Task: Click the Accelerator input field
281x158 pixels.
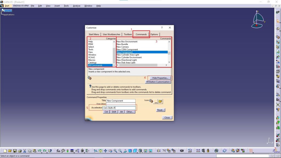Action: pos(119,108)
